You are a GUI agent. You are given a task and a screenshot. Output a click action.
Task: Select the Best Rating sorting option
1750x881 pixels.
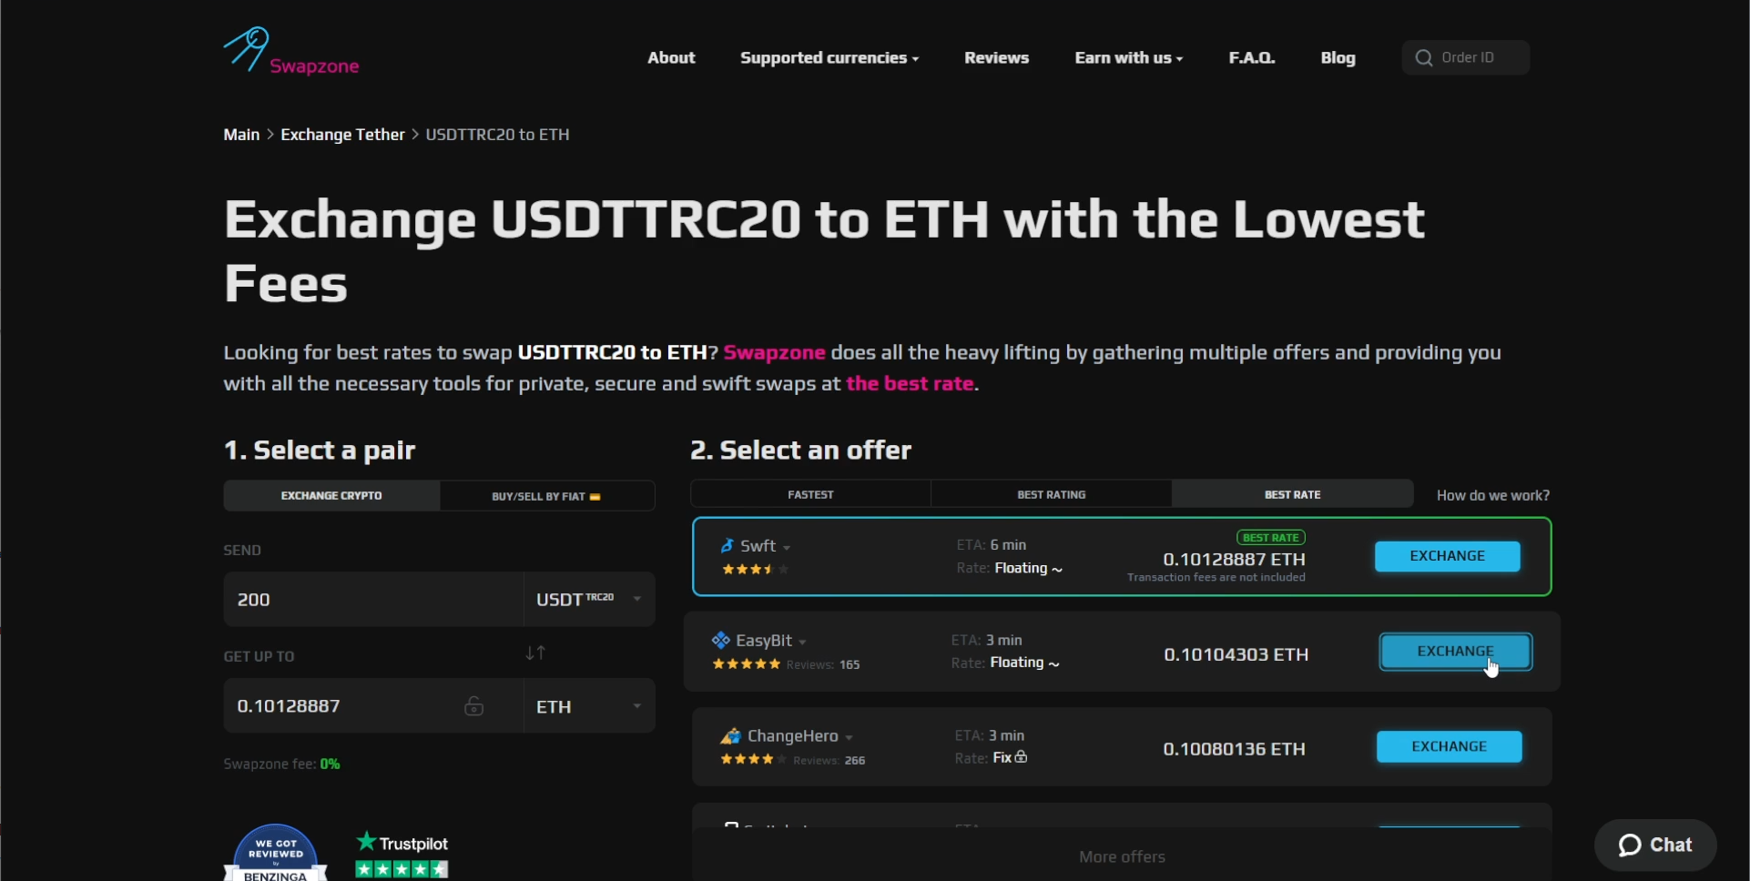coord(1051,494)
